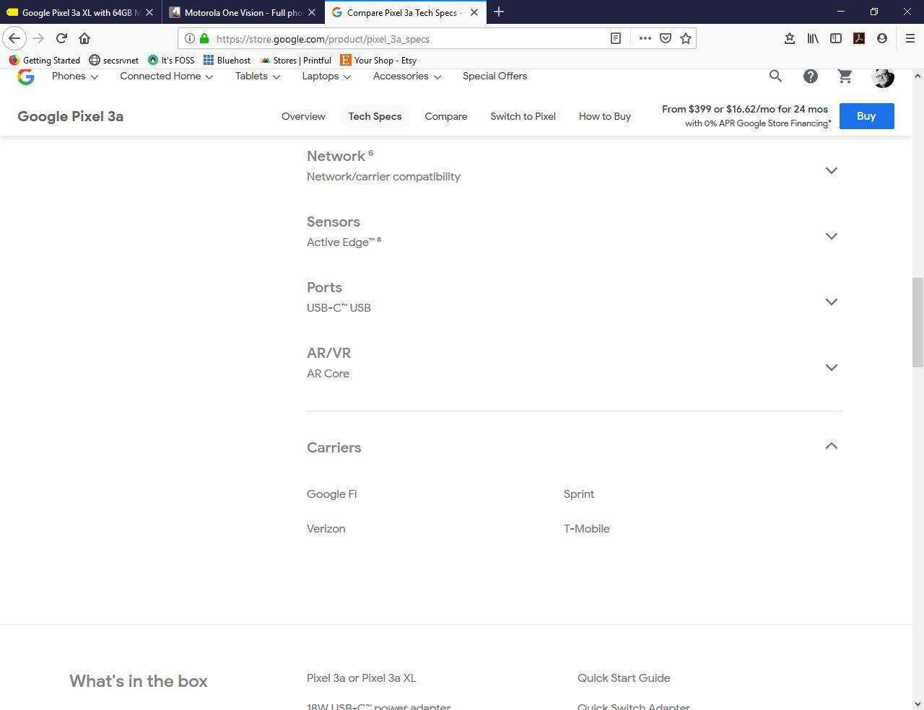This screenshot has width=924, height=710.
Task: Select the Overview page tab
Action: (x=303, y=116)
